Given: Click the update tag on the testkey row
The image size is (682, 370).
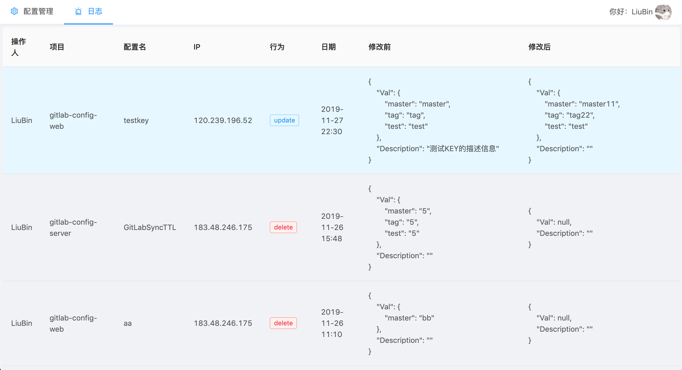Looking at the screenshot, I should 284,120.
